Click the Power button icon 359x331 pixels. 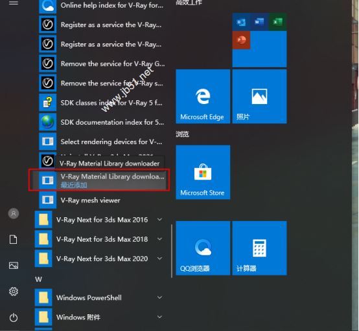tap(14, 317)
